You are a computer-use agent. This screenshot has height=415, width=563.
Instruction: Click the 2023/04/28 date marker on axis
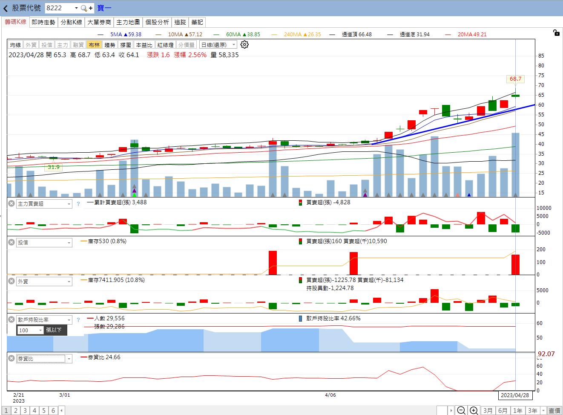[x=515, y=395]
